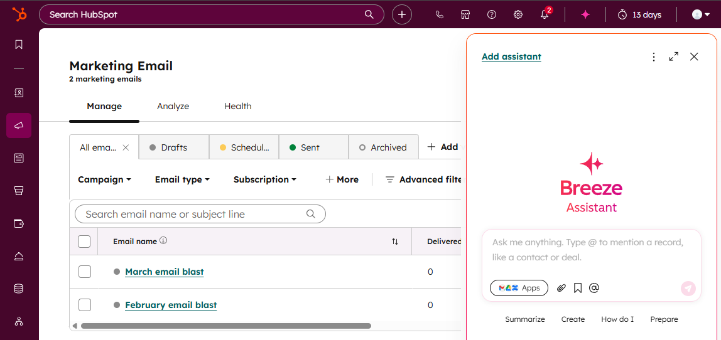This screenshot has height=340, width=721.
Task: Open the Apps selector in Breeze chat
Action: [x=519, y=288]
